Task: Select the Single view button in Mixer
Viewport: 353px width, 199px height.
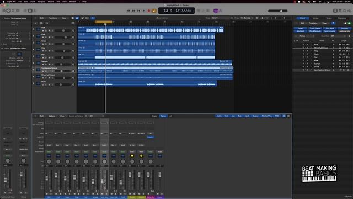Action: (x=154, y=116)
